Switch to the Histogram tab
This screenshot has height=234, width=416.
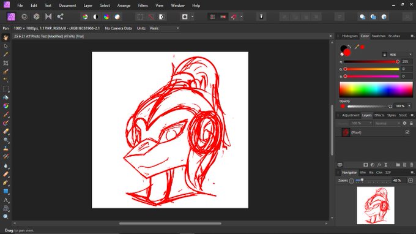pos(350,36)
